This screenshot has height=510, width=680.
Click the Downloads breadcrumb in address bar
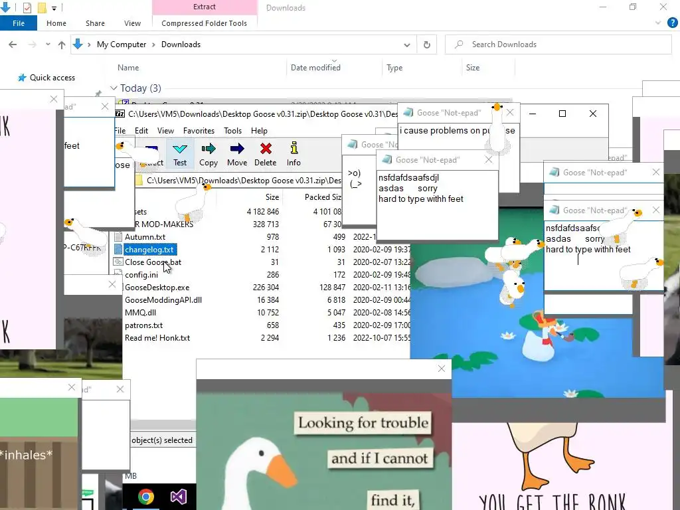click(181, 44)
